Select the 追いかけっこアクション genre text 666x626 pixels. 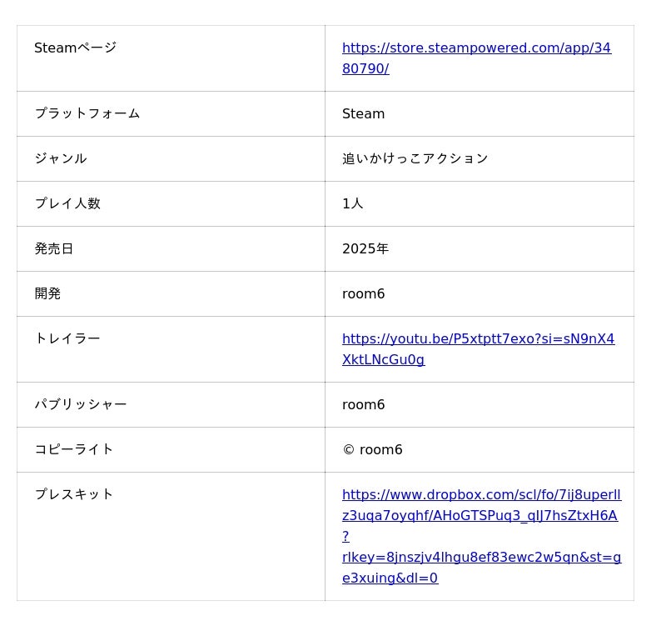pos(415,158)
